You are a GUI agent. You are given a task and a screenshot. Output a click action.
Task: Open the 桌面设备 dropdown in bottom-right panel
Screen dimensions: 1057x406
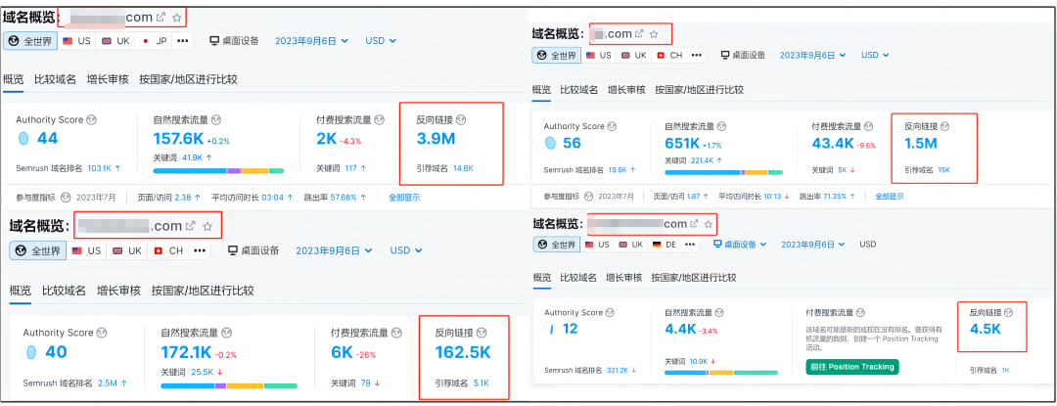(759, 245)
